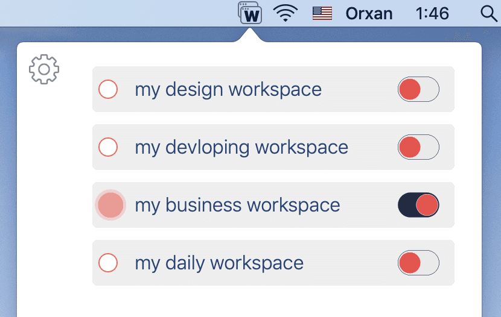Click empty area of daily workspace row
The height and width of the screenshot is (317, 501).
[350, 263]
